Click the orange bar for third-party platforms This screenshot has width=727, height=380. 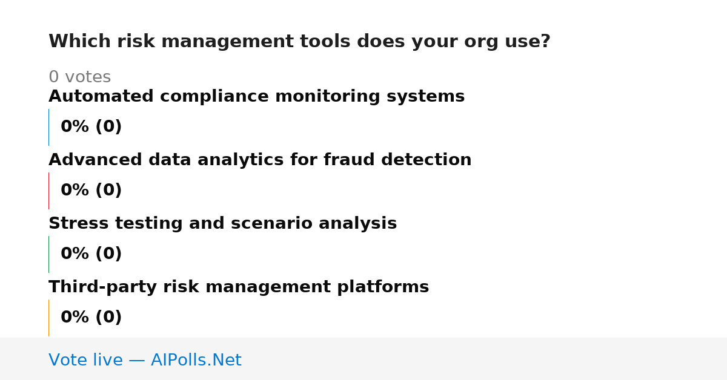coord(48,318)
